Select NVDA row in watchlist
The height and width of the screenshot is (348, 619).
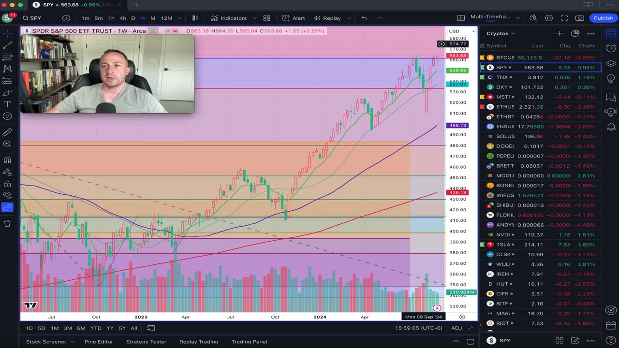click(540, 235)
